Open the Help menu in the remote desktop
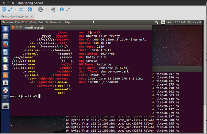The height and width of the screenshot is (134, 207). [67, 22]
